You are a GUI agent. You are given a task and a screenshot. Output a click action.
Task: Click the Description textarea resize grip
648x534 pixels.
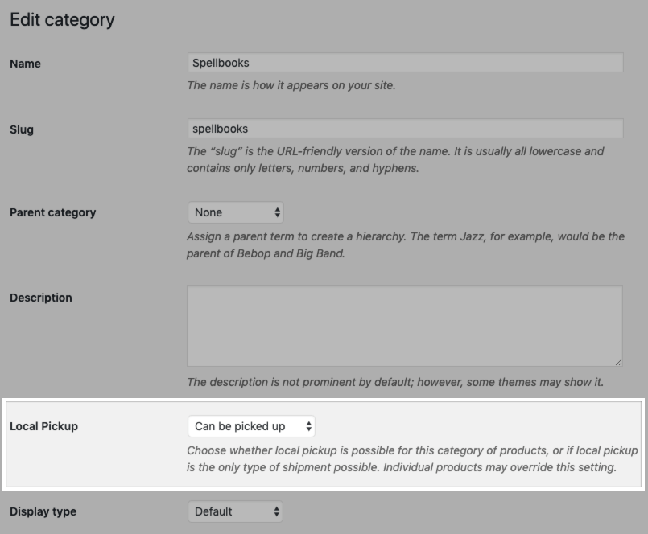tap(616, 360)
